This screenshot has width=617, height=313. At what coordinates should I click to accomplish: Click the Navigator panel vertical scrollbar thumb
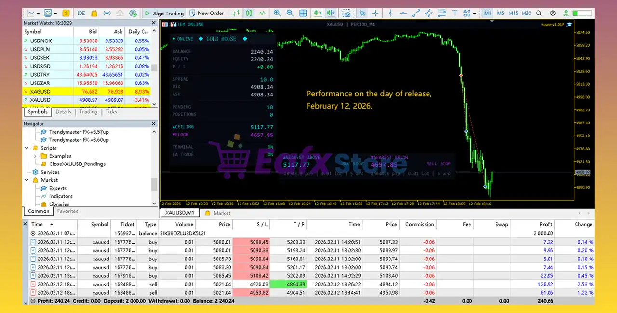pyautogui.click(x=154, y=184)
